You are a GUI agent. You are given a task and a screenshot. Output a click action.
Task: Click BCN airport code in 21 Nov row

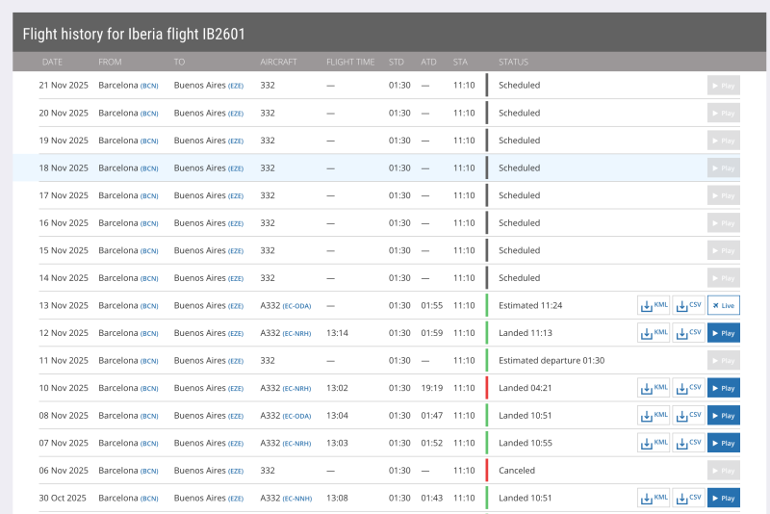pos(149,86)
